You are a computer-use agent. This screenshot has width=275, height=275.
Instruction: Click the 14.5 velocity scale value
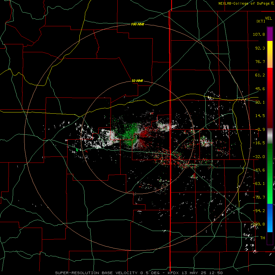click(260, 116)
